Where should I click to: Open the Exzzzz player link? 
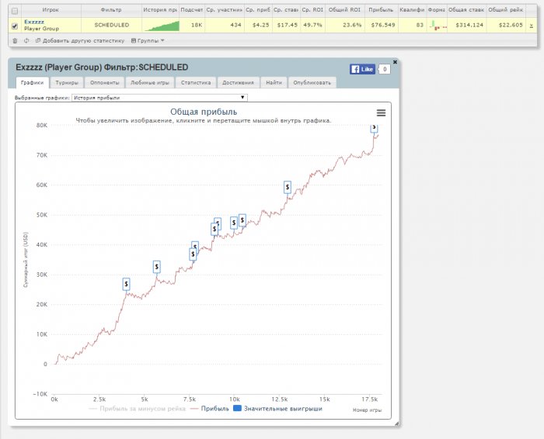point(34,22)
